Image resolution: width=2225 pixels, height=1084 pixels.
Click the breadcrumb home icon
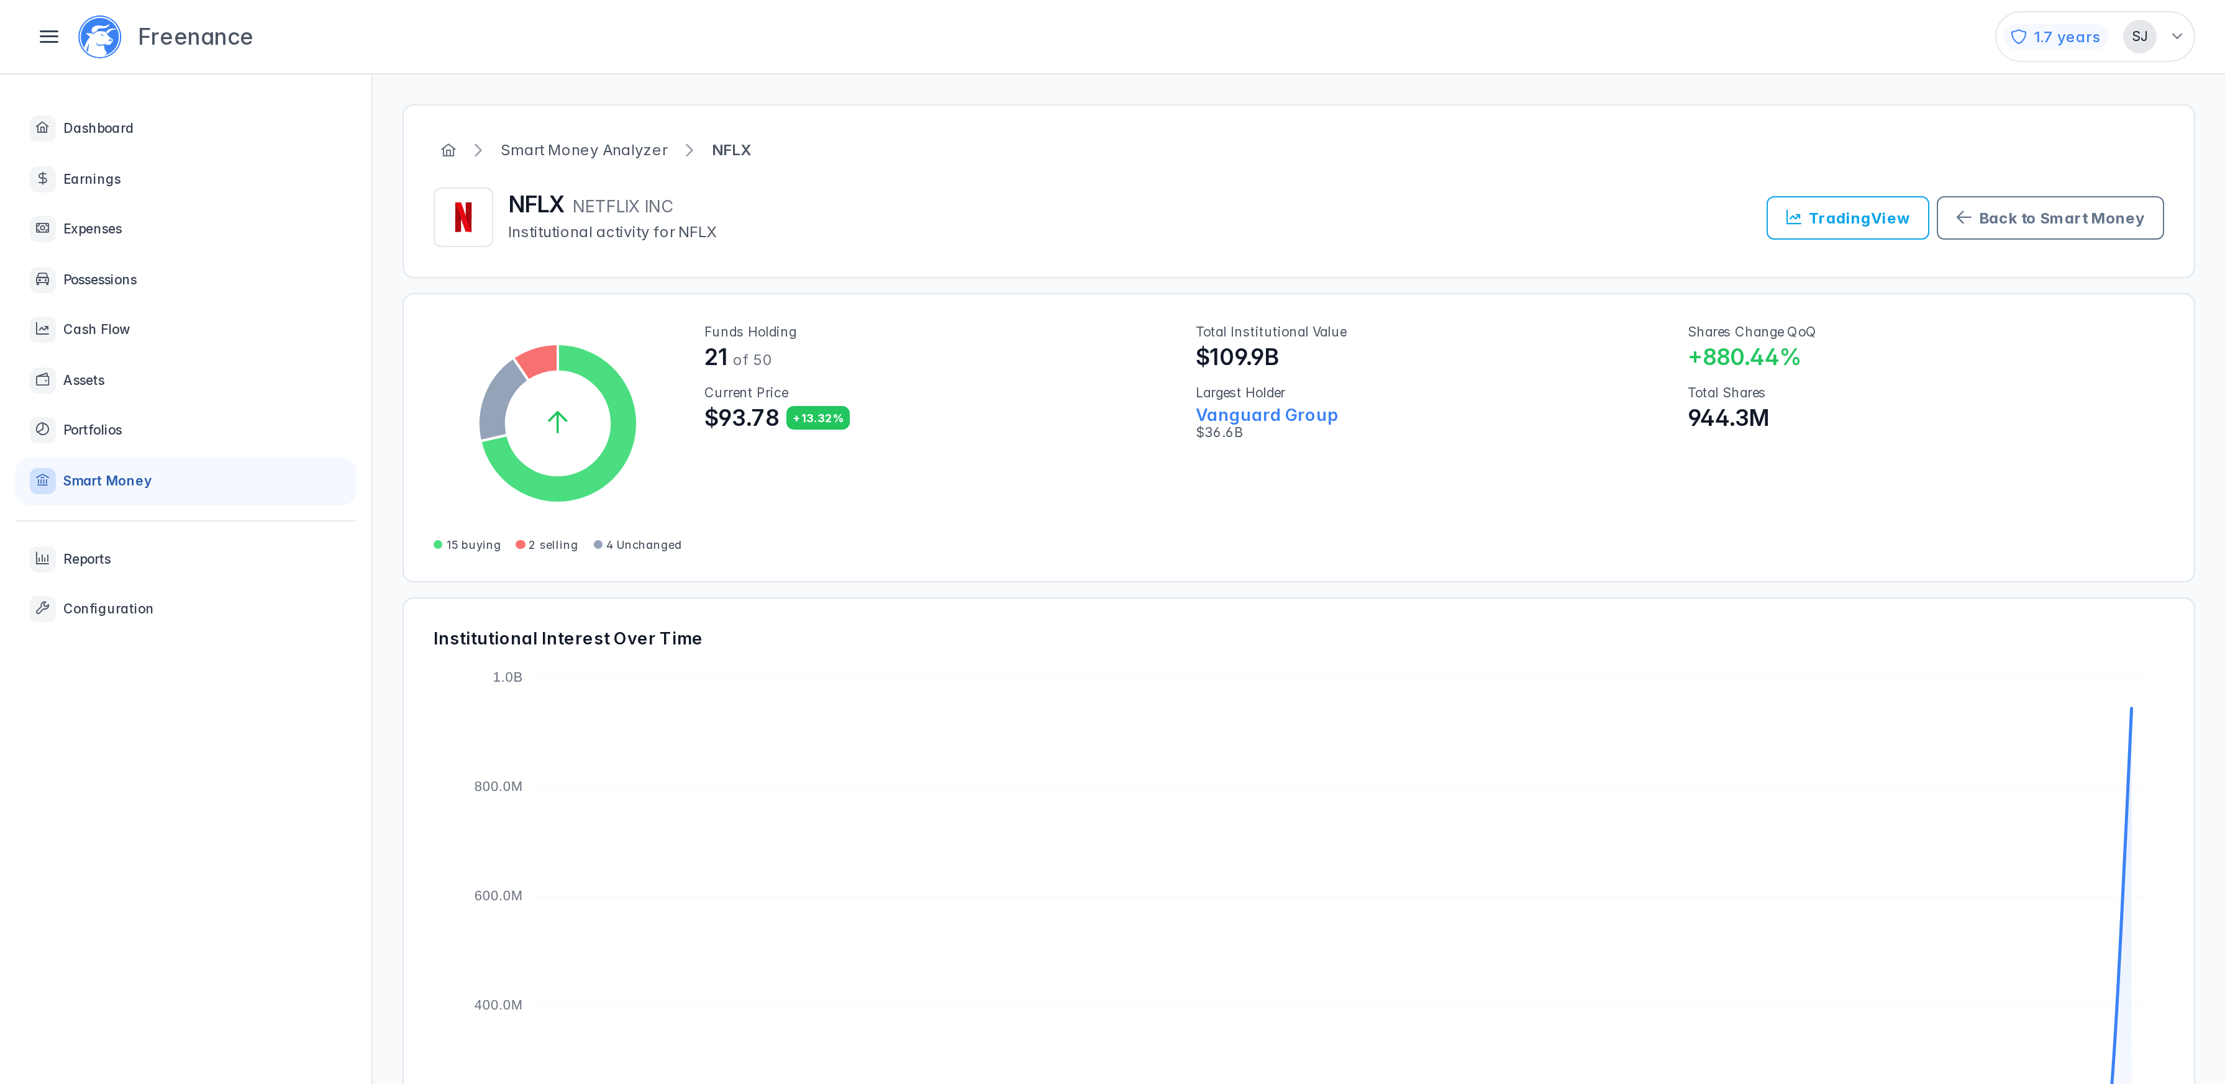[448, 150]
